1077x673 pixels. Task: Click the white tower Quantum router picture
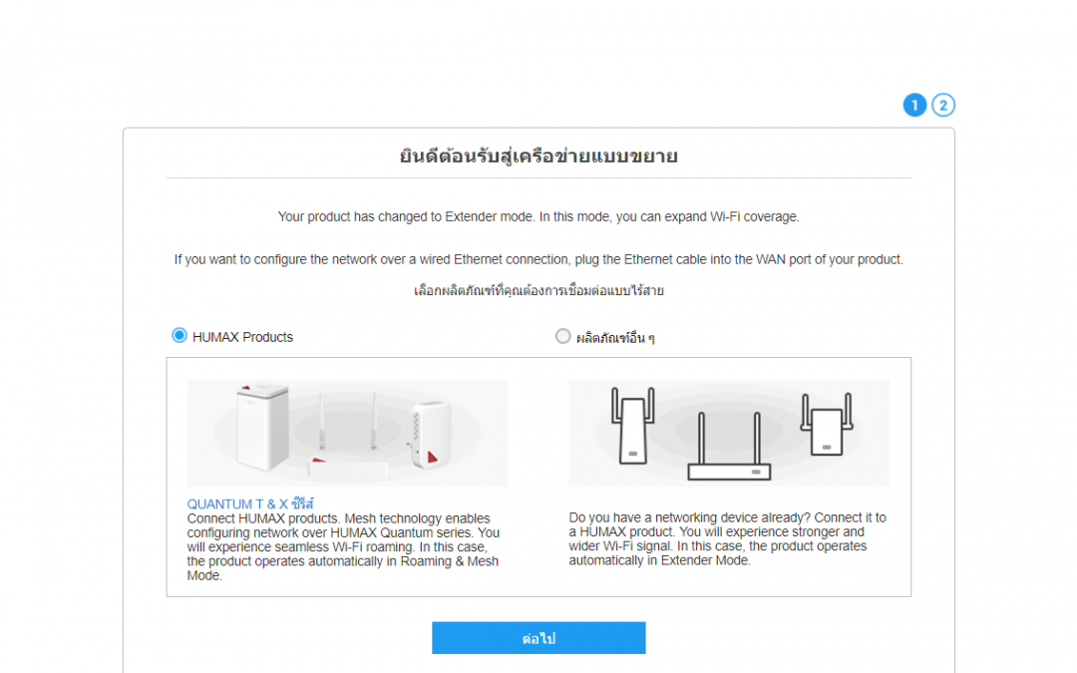click(262, 427)
